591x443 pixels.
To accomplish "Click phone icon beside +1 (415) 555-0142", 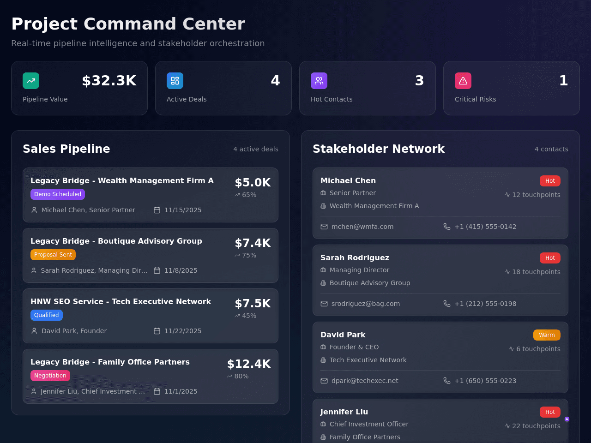I will coord(447,227).
